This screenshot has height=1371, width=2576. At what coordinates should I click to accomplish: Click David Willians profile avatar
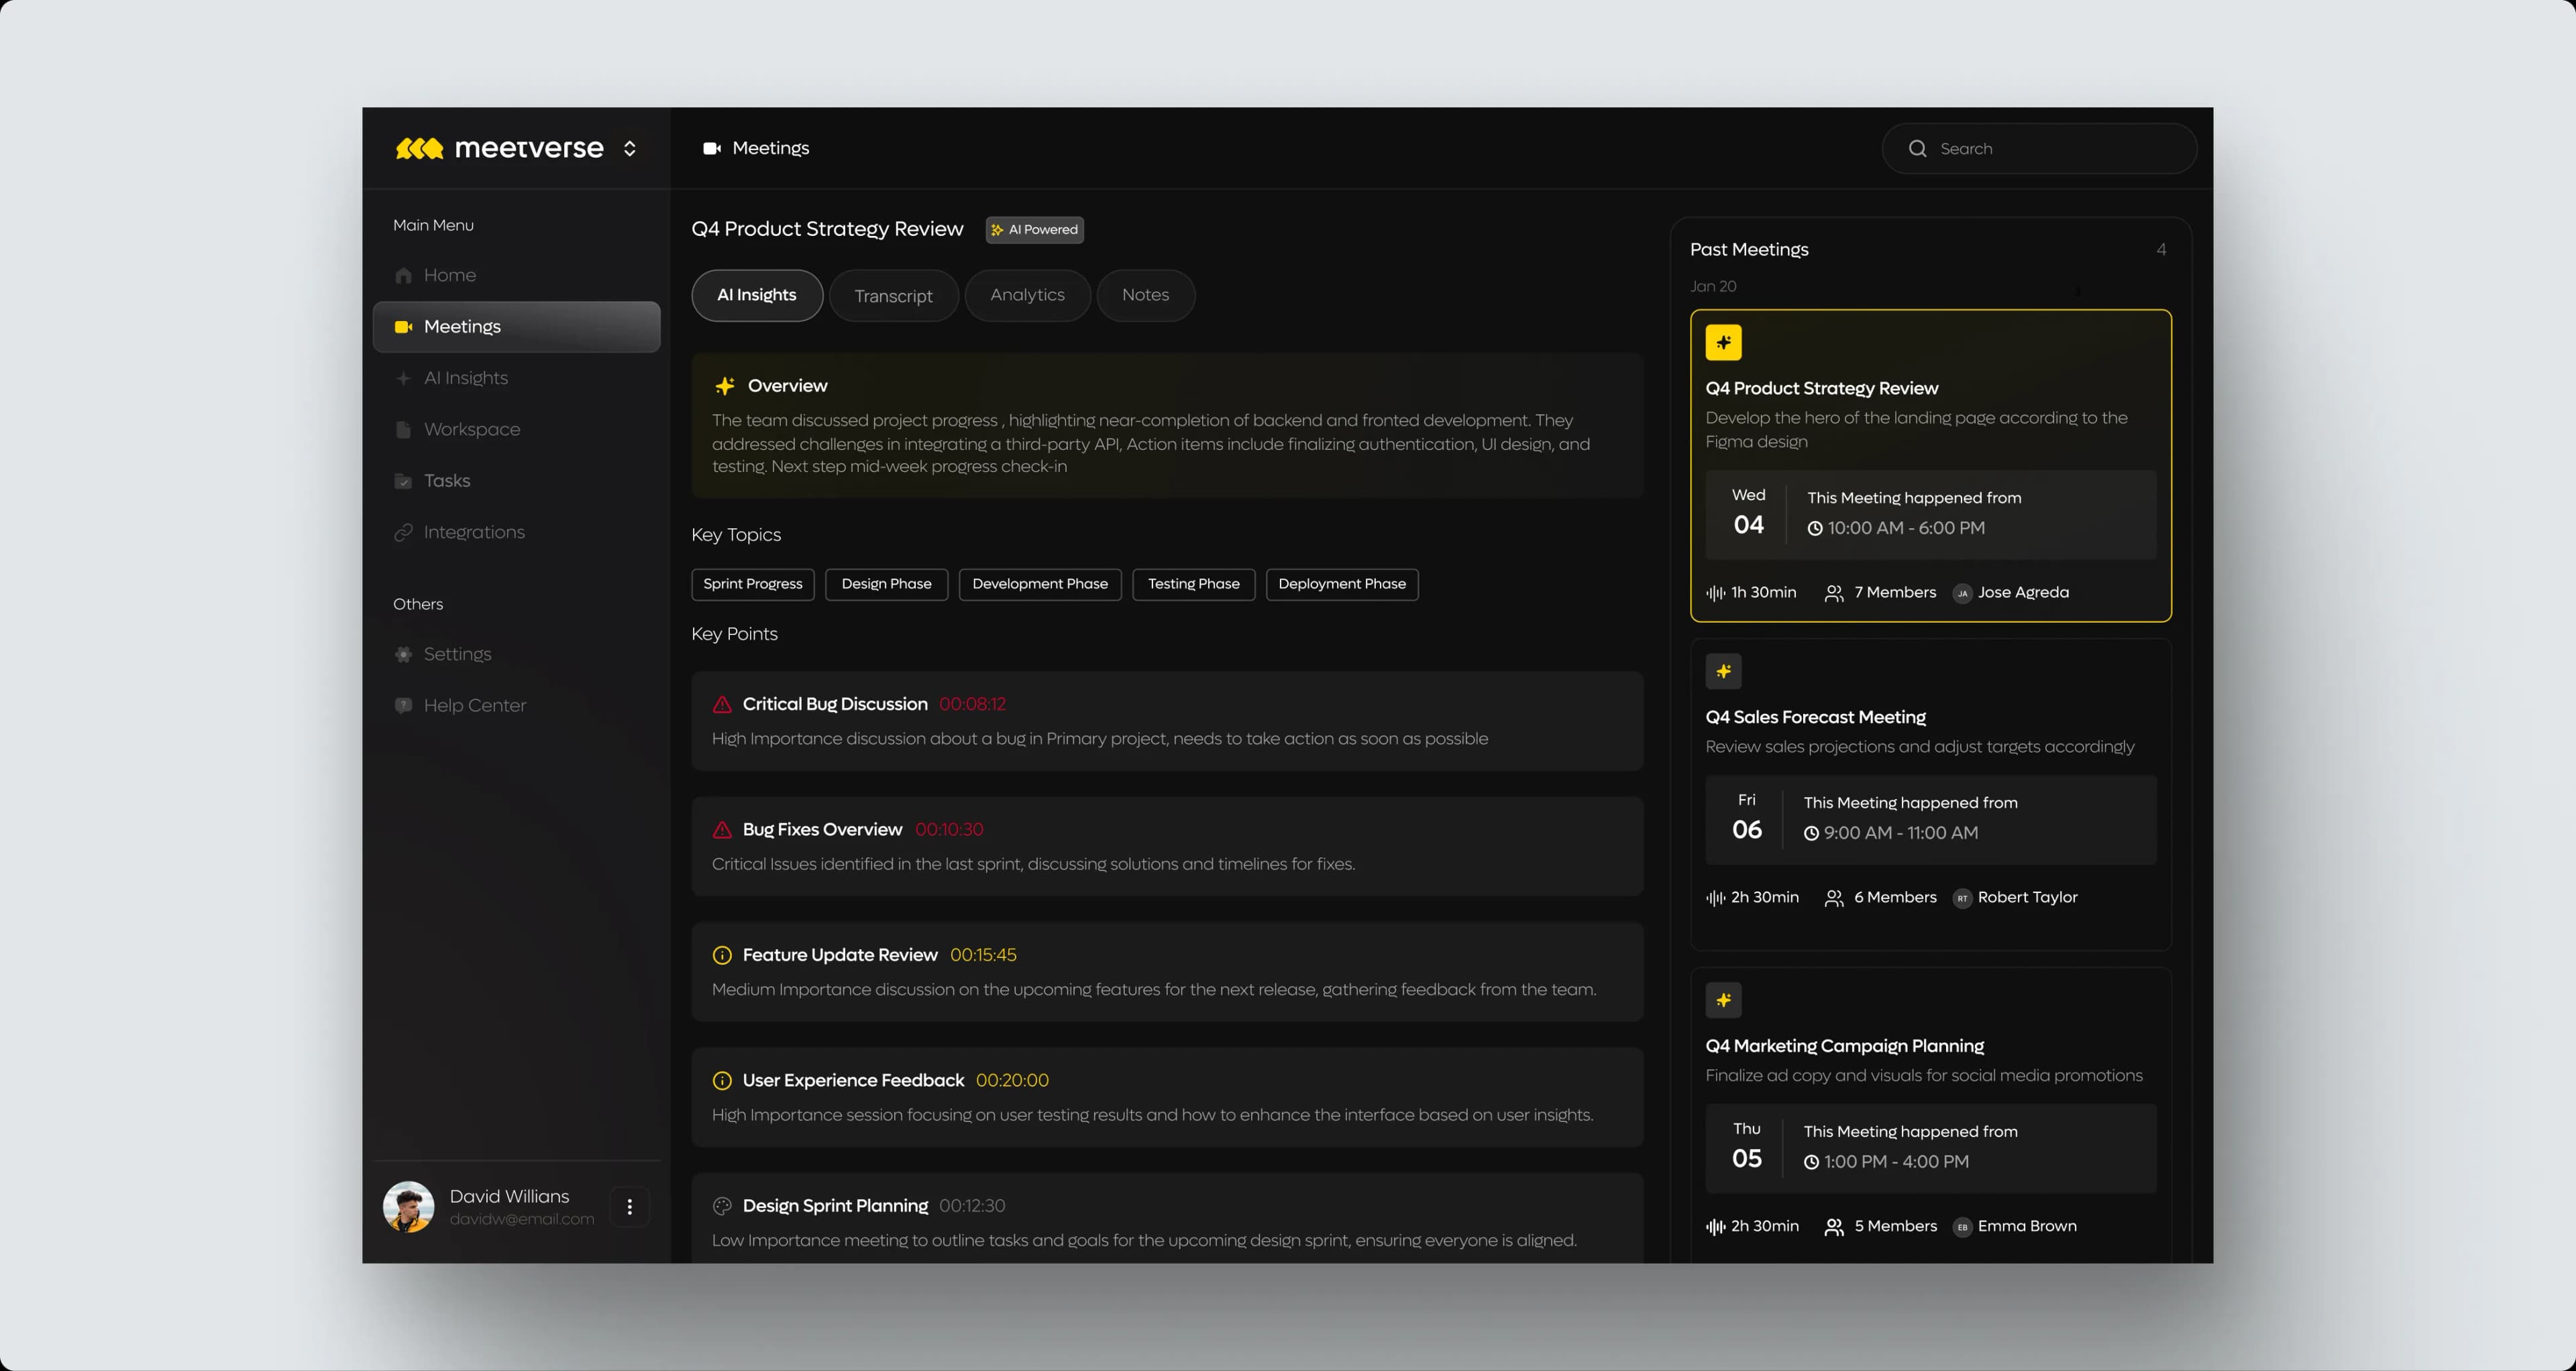click(408, 1206)
